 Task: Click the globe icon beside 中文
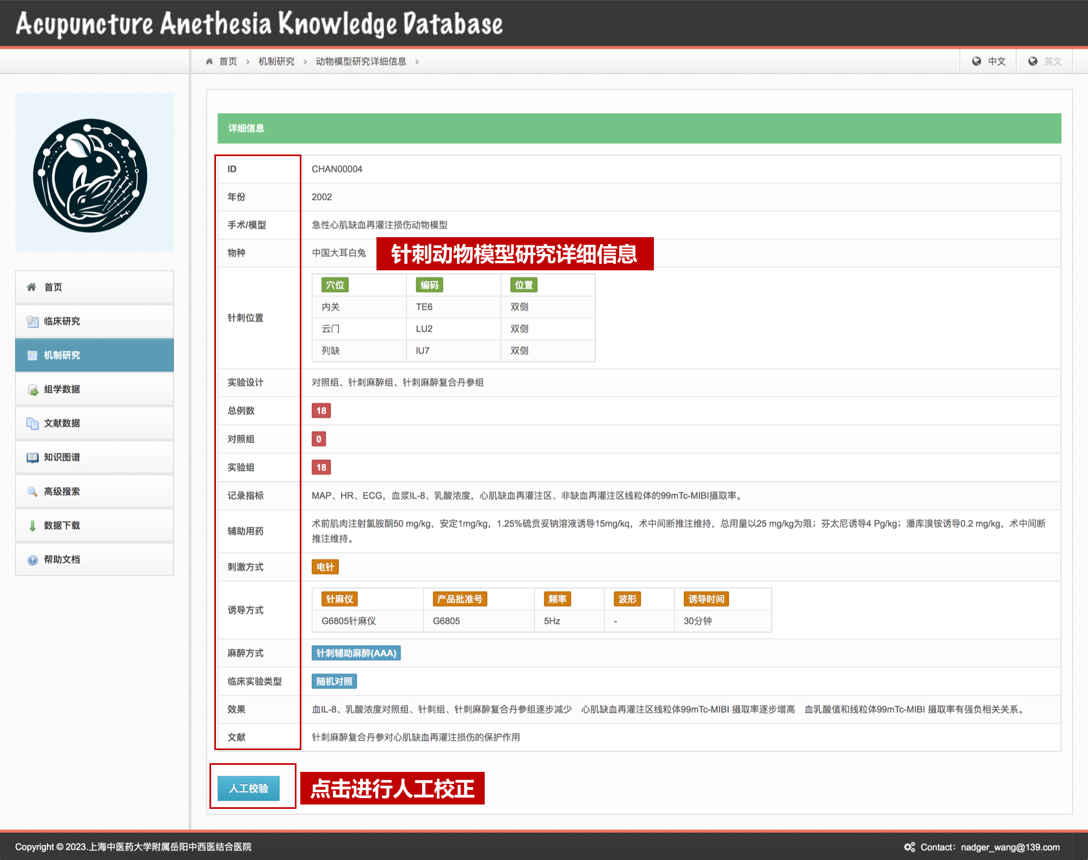pyautogui.click(x=976, y=61)
